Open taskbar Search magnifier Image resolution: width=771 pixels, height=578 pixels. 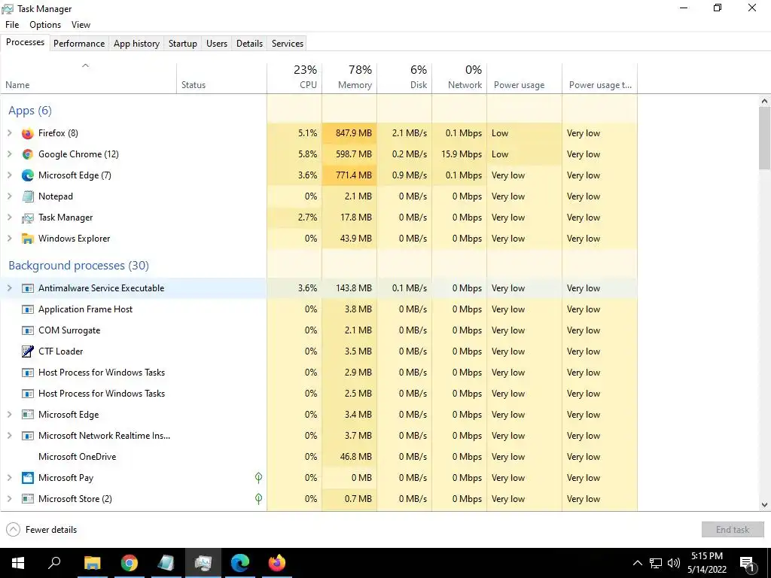(54, 563)
